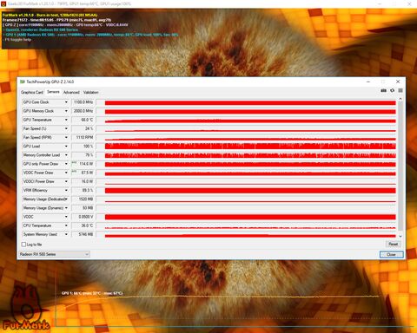This screenshot has height=333, width=417.
Task: Enable the Log to file checkbox
Action: [x=23, y=245]
